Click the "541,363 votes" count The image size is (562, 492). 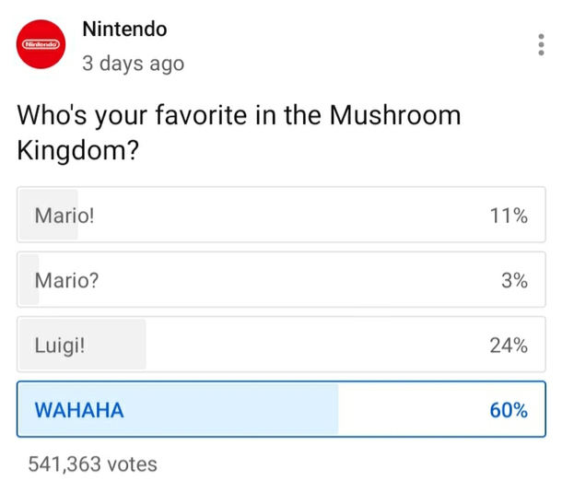click(92, 464)
